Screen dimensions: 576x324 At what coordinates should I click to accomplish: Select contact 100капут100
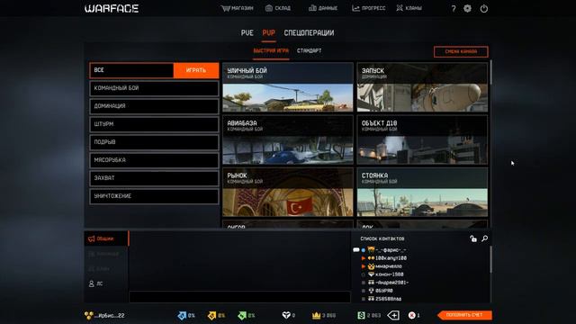391,258
